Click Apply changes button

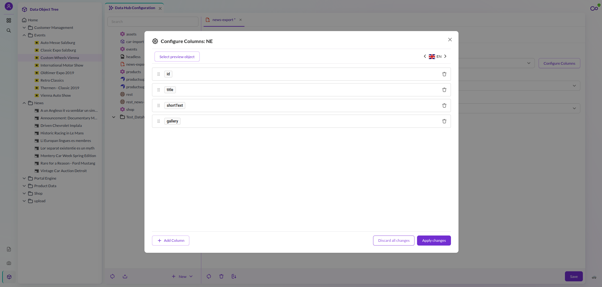pos(434,241)
